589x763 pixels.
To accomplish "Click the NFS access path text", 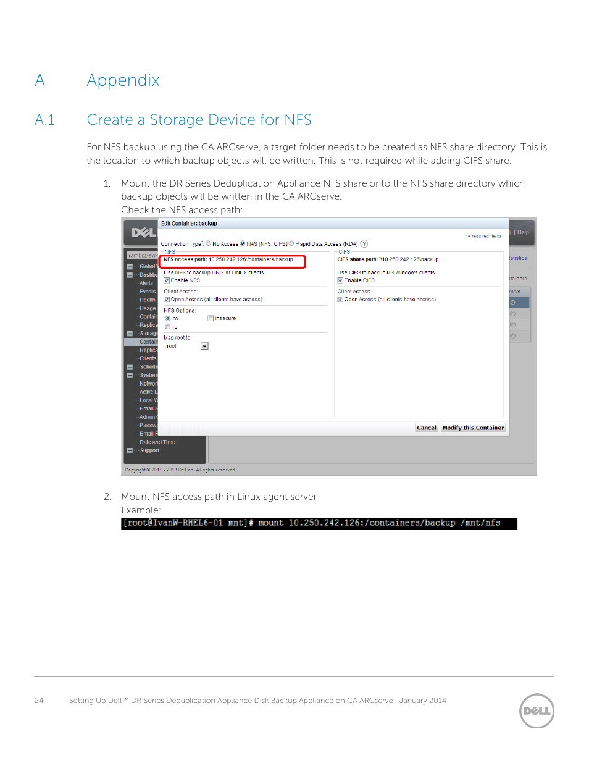I will pos(228,259).
